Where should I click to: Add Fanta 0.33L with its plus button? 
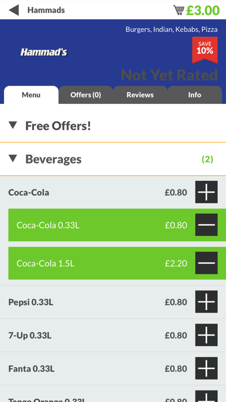pos(206,368)
